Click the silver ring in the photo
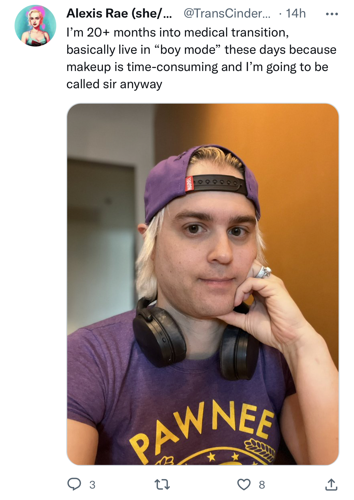Screen dimensions: 354x500 coord(263,272)
